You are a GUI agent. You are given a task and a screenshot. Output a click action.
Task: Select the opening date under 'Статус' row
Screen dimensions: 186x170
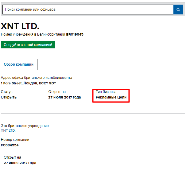click(x=64, y=97)
